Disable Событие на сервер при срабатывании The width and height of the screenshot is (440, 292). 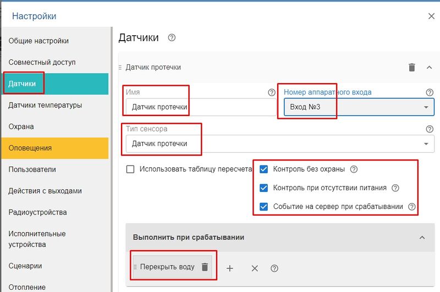264,207
